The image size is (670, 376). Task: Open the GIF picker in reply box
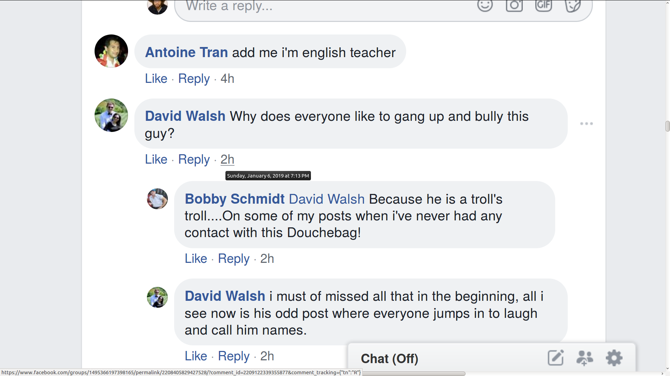(x=543, y=5)
